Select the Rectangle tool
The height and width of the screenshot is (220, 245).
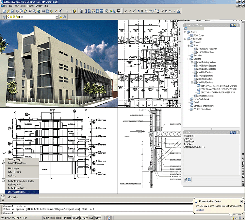tap(150, 11)
